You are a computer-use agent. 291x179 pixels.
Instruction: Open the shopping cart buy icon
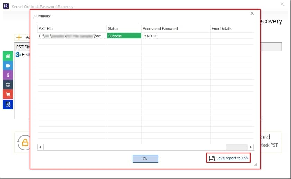[8, 94]
